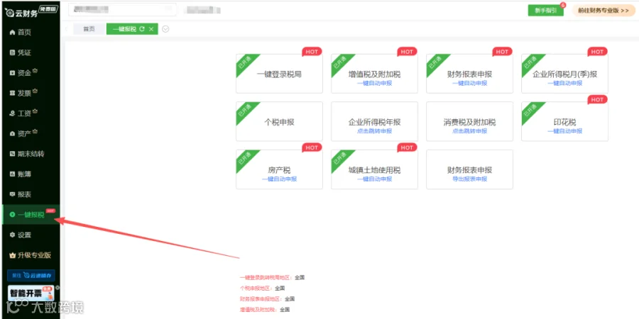Click the icon beside 账簿
The width and height of the screenshot is (639, 319).
point(12,174)
